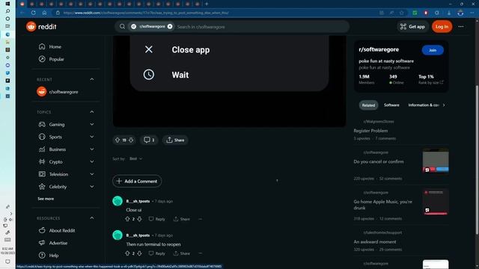The height and width of the screenshot is (269, 479).
Task: Open "An awkward moment" post
Action: (x=375, y=242)
